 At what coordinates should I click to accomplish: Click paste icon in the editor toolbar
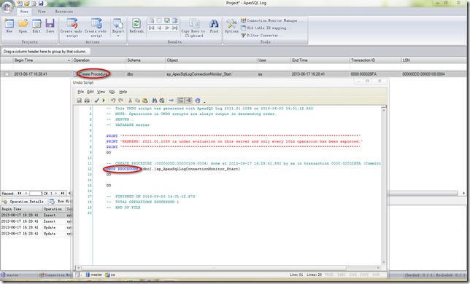[145, 100]
